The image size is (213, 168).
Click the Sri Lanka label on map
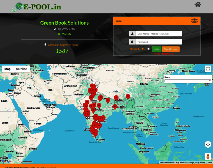click(x=100, y=139)
